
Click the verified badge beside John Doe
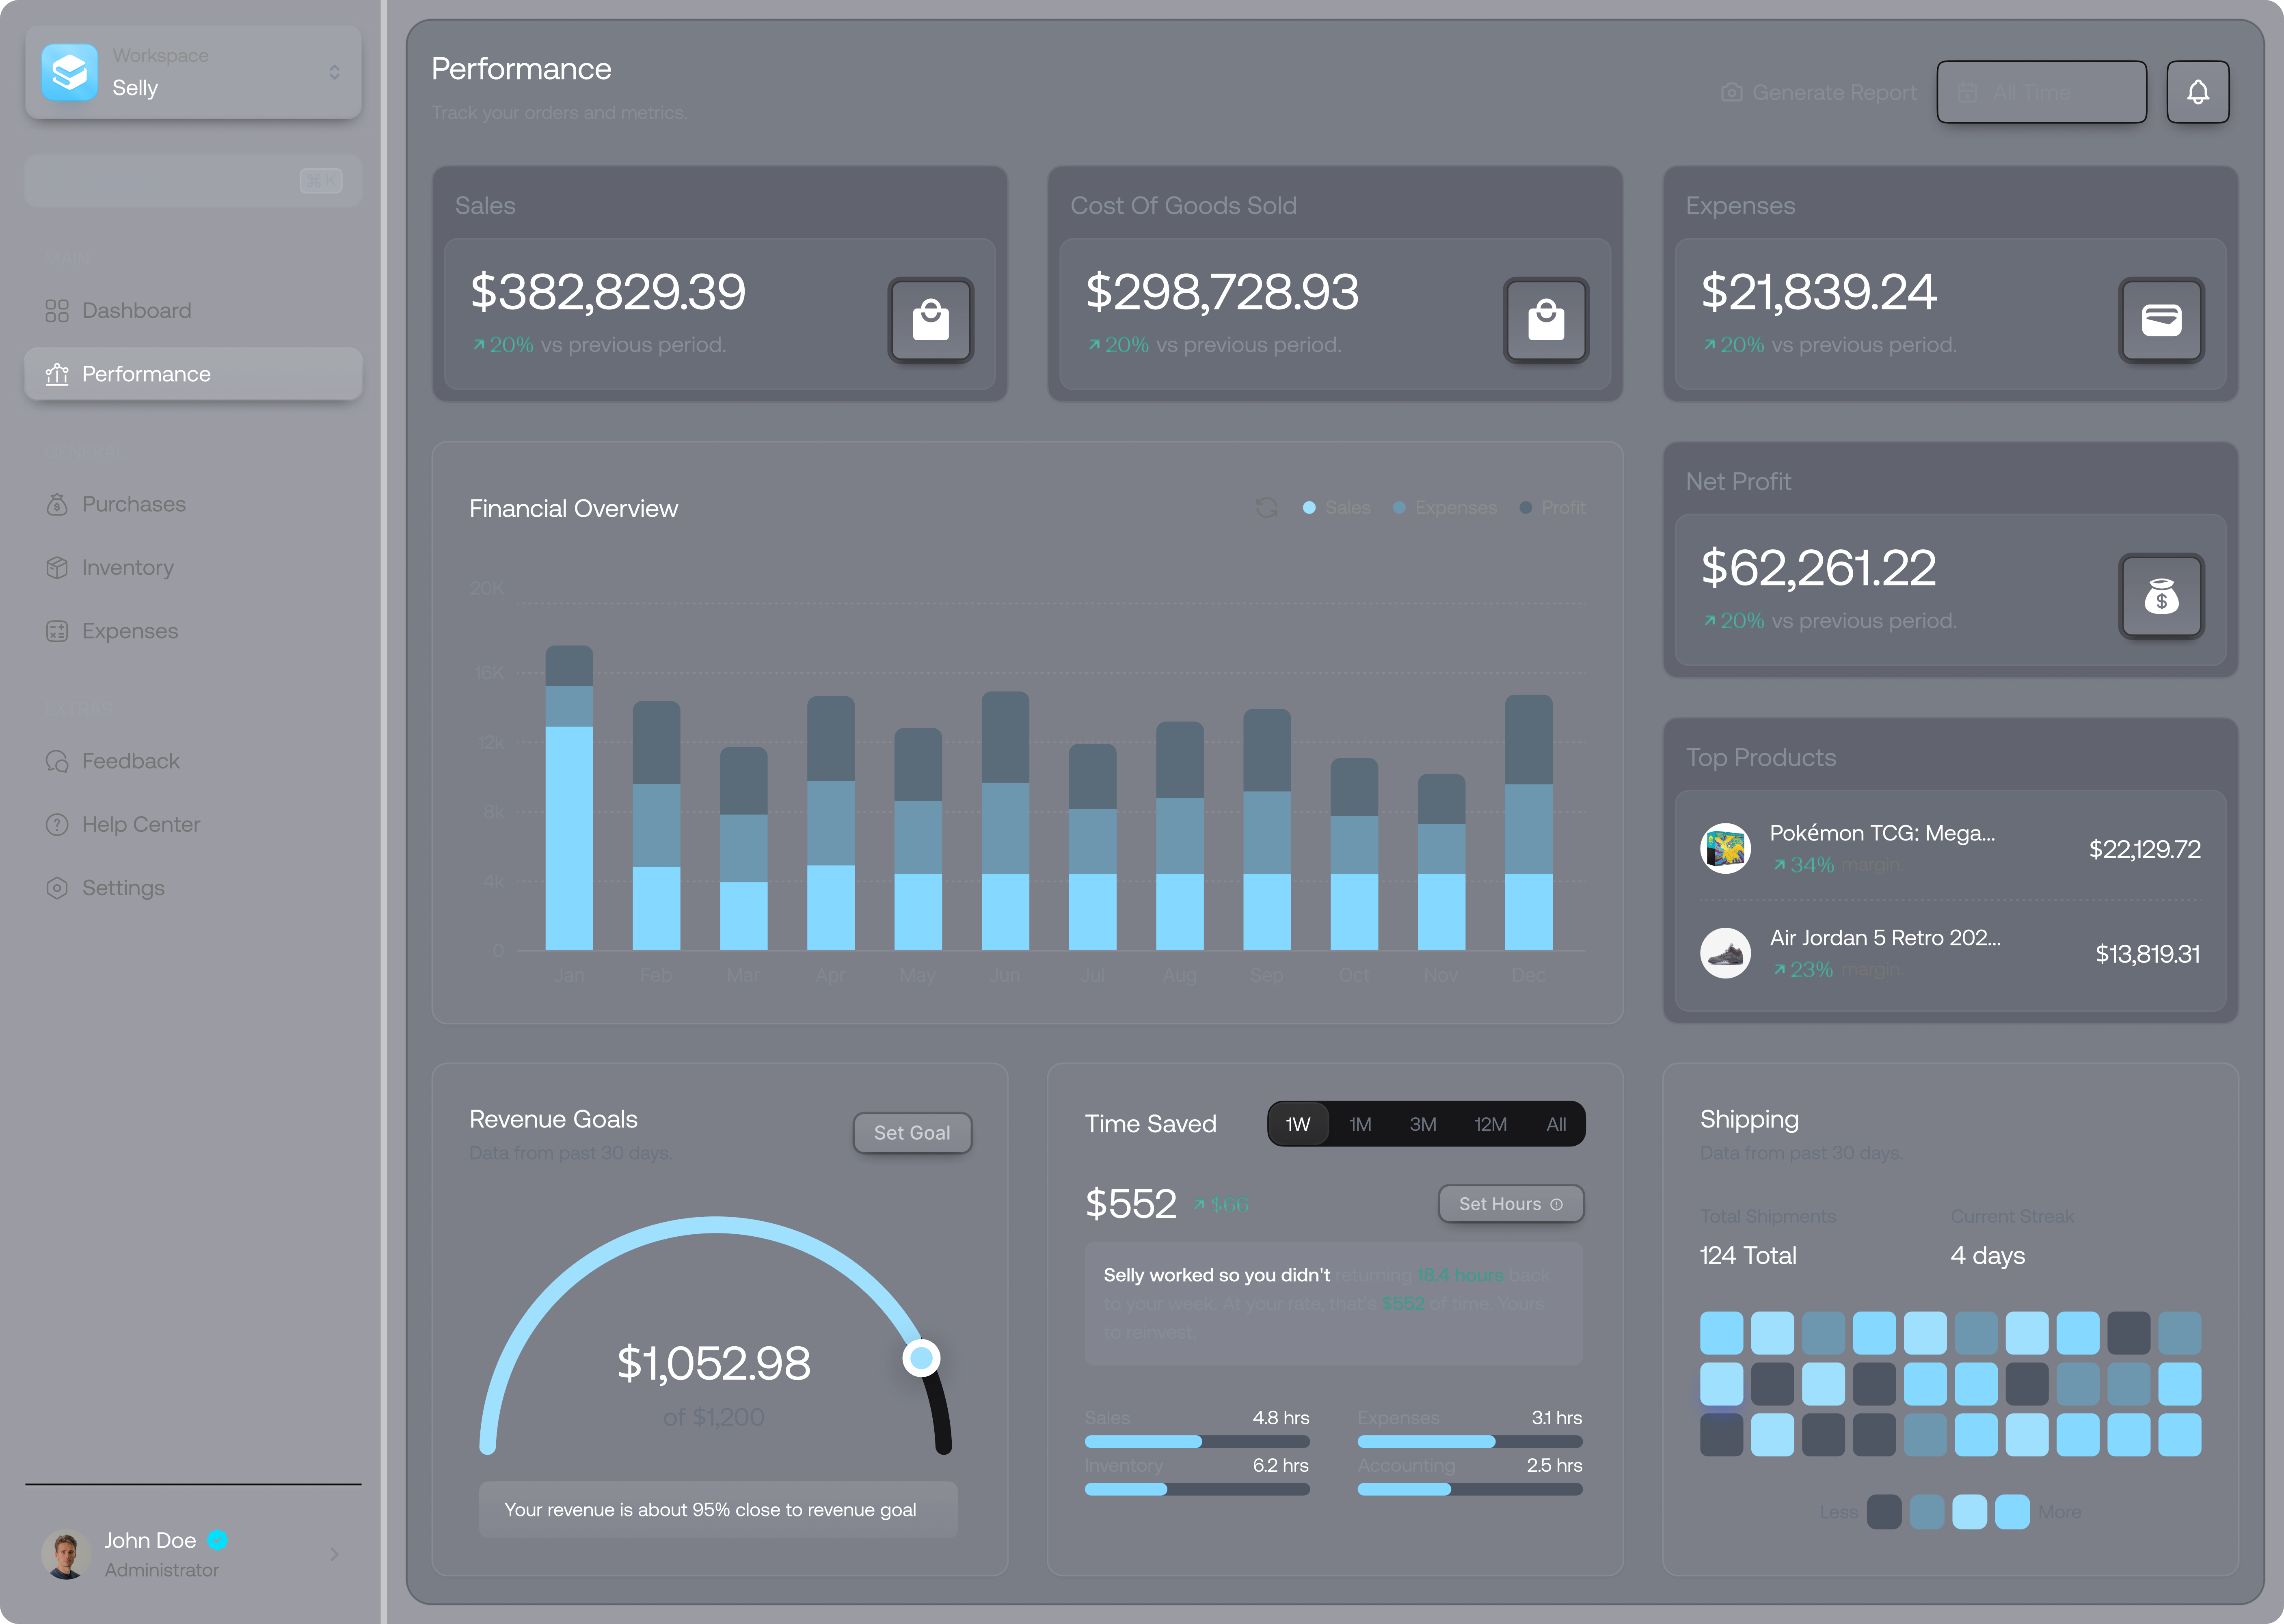[217, 1540]
